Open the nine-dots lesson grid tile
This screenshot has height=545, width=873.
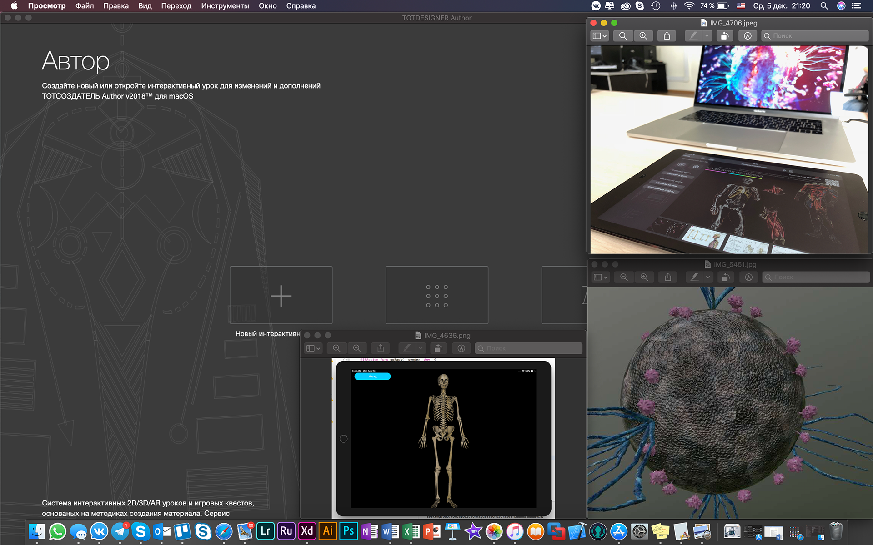point(437,295)
